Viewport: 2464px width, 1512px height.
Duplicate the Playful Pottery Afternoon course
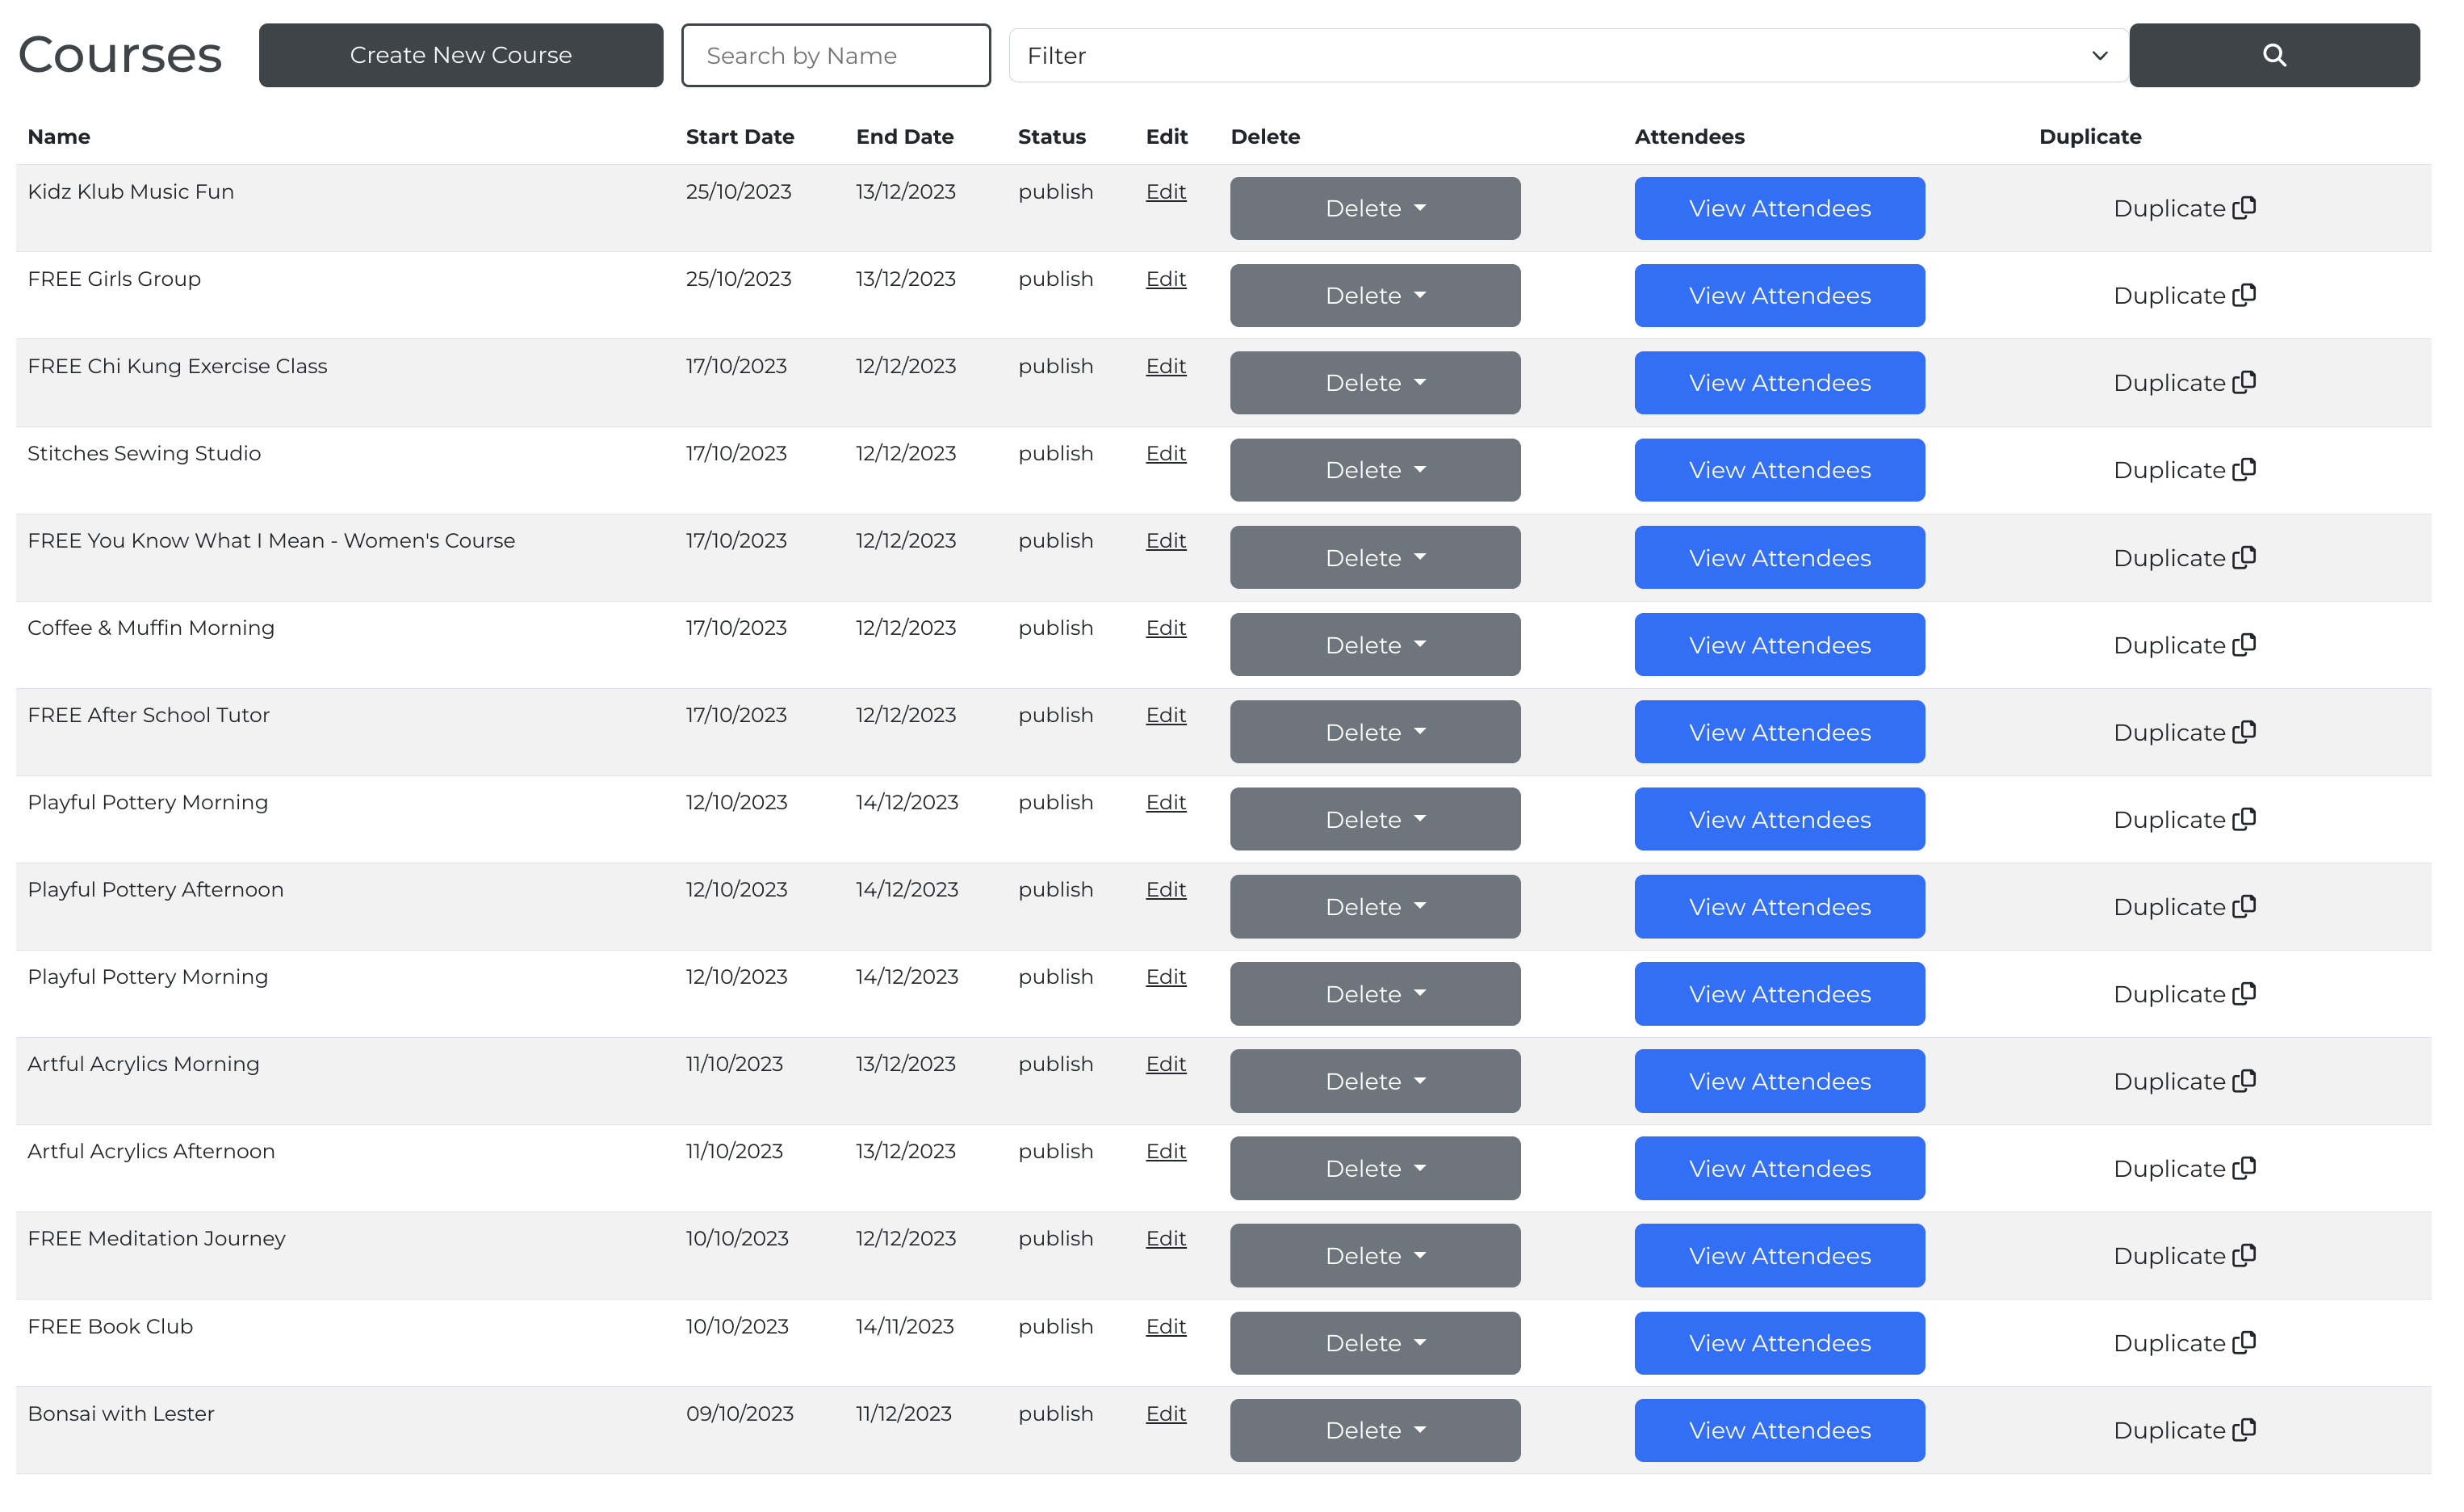tap(2183, 906)
